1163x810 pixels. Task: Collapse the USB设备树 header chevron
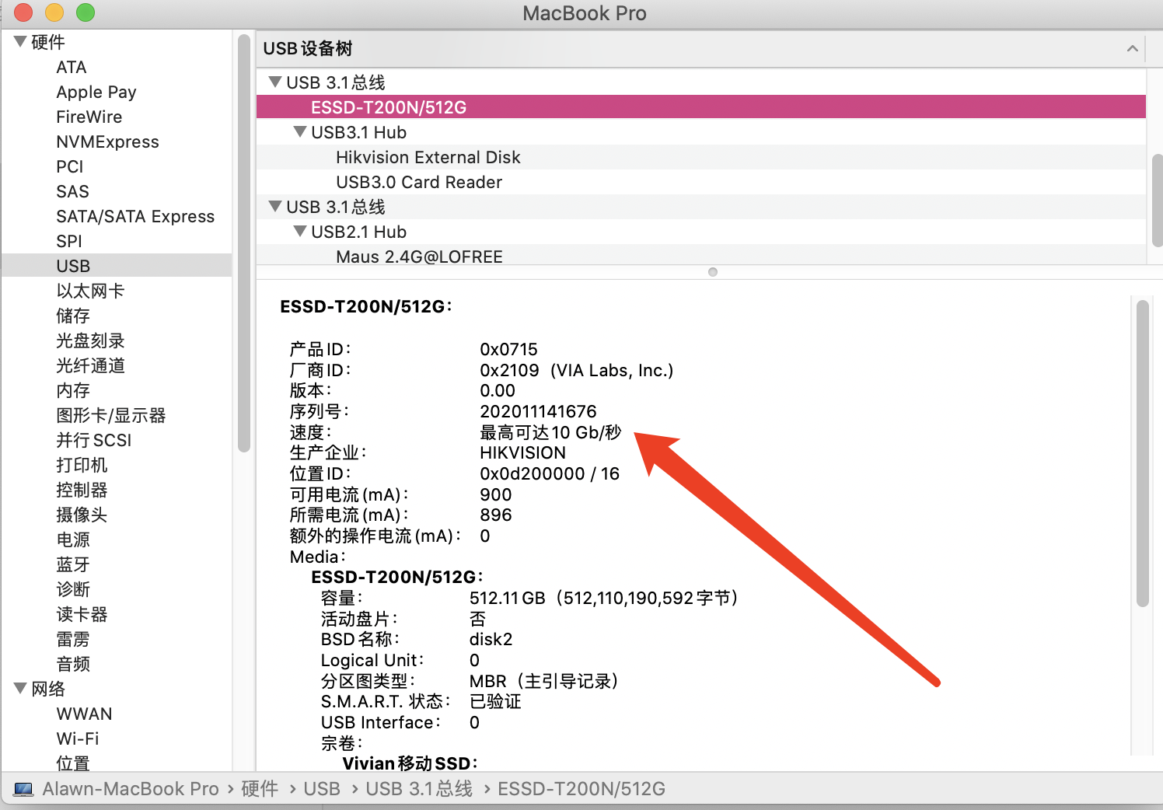(1133, 48)
